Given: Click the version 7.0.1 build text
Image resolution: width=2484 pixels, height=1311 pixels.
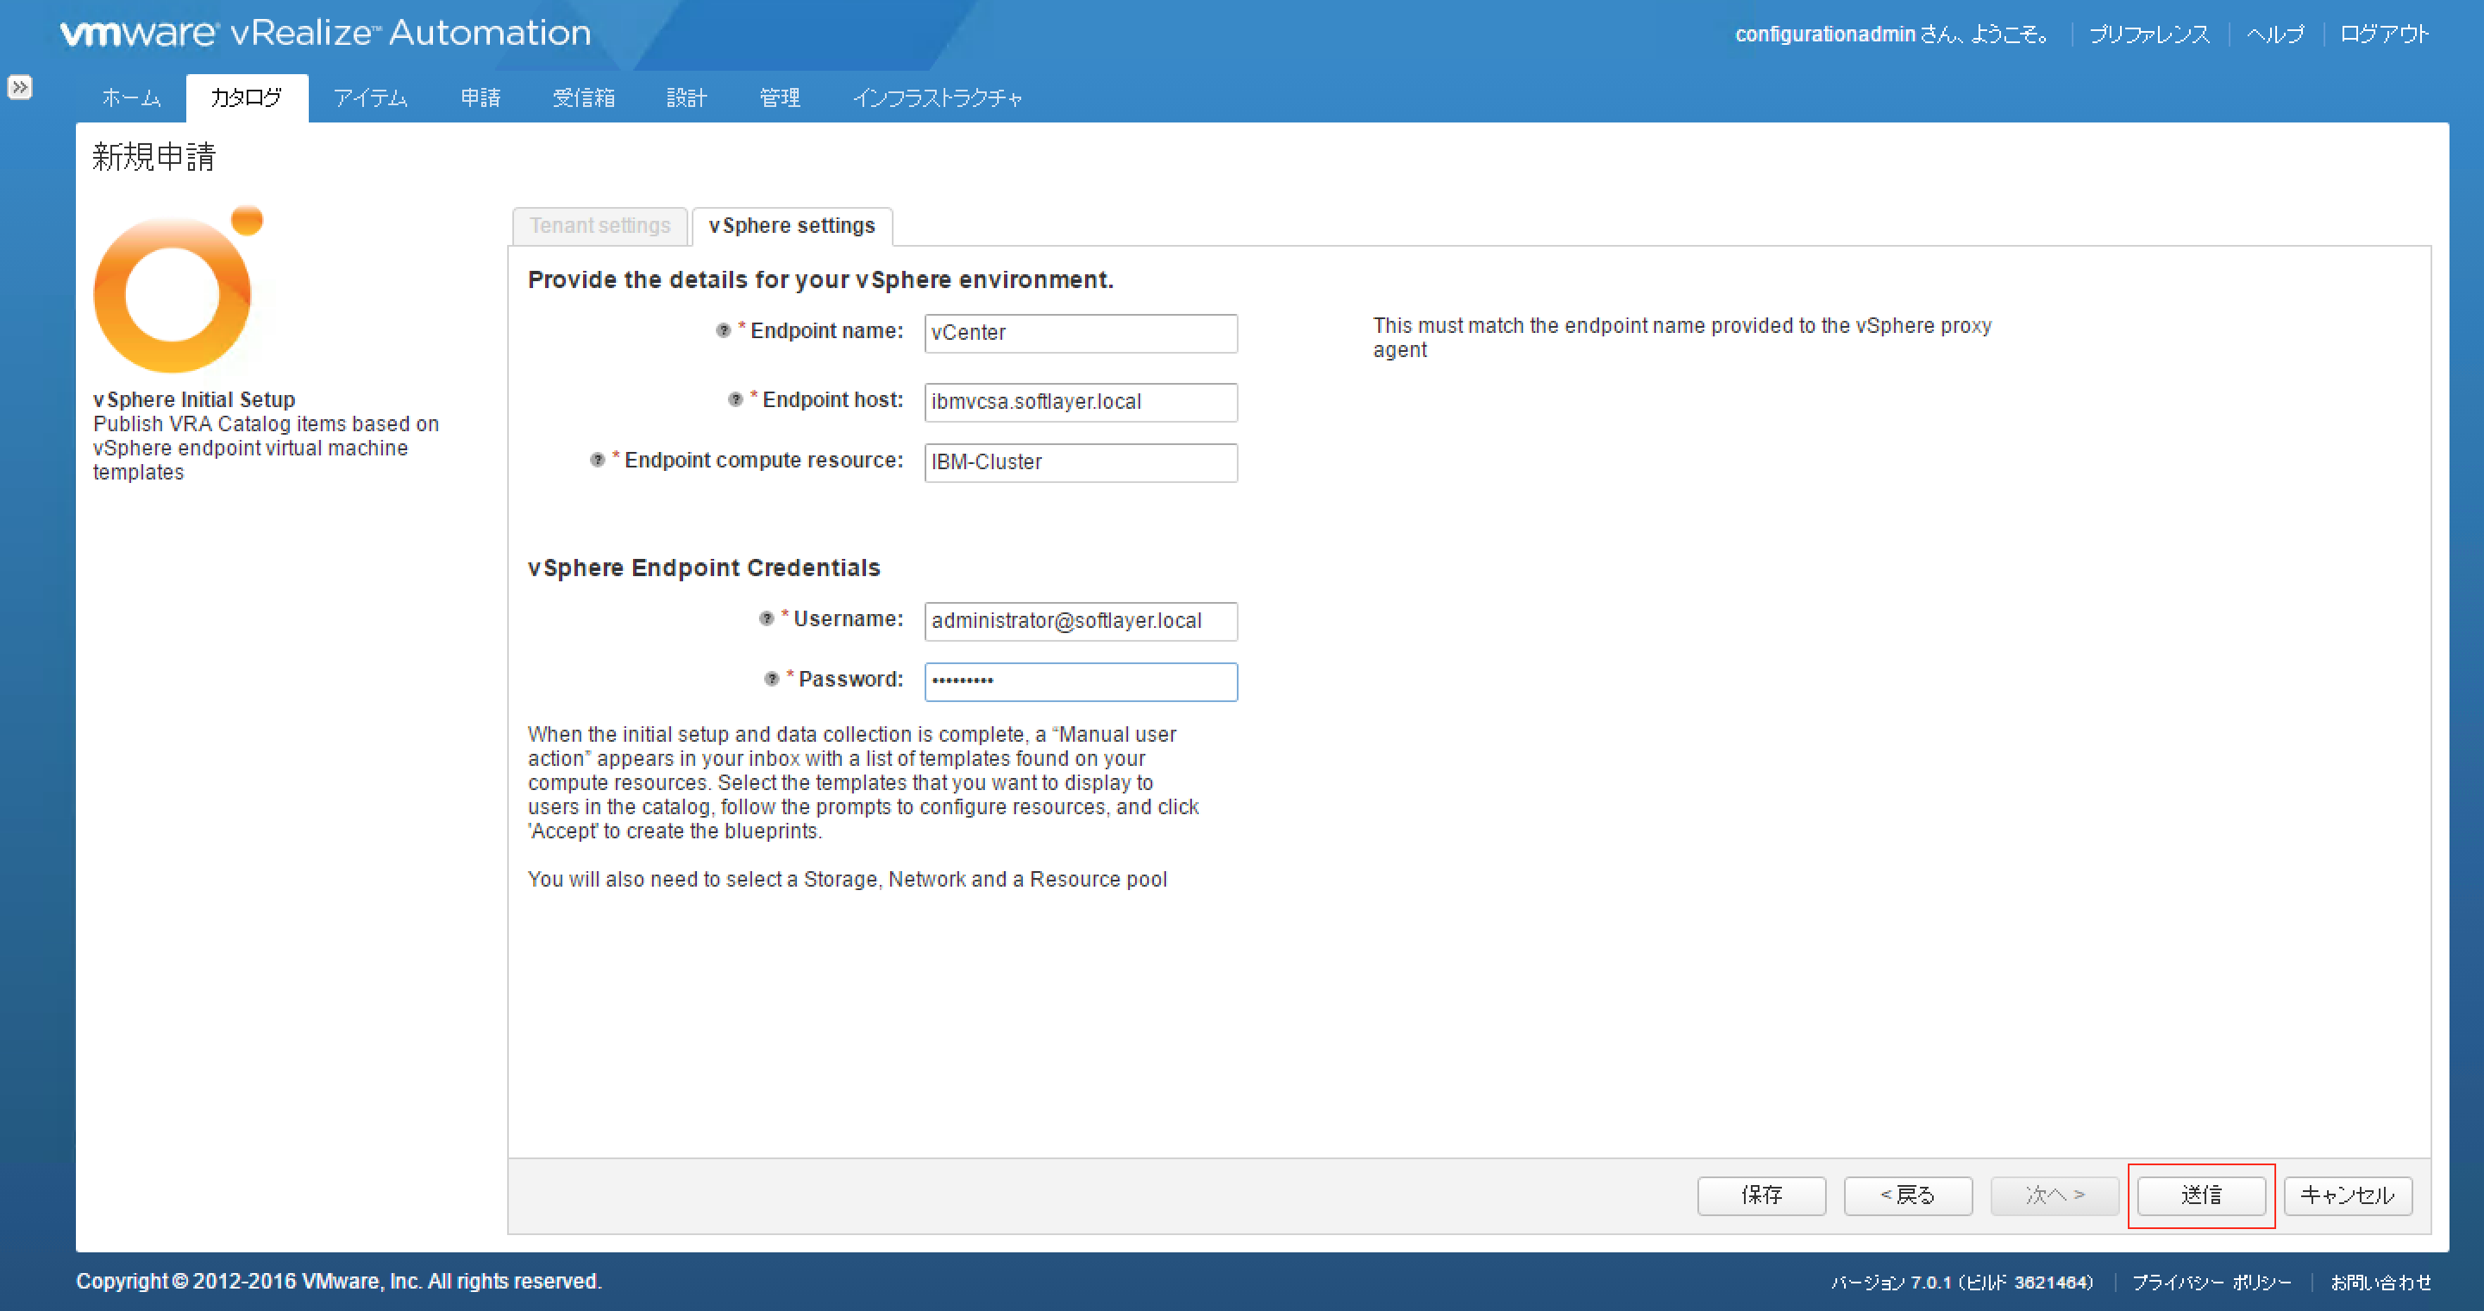Looking at the screenshot, I should 1962,1282.
